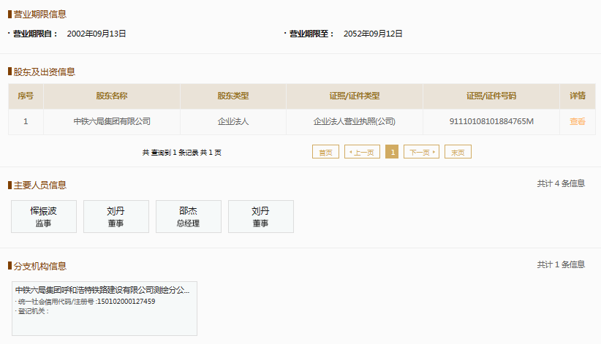
Task: Select page number 1 in pagination
Action: click(x=392, y=152)
